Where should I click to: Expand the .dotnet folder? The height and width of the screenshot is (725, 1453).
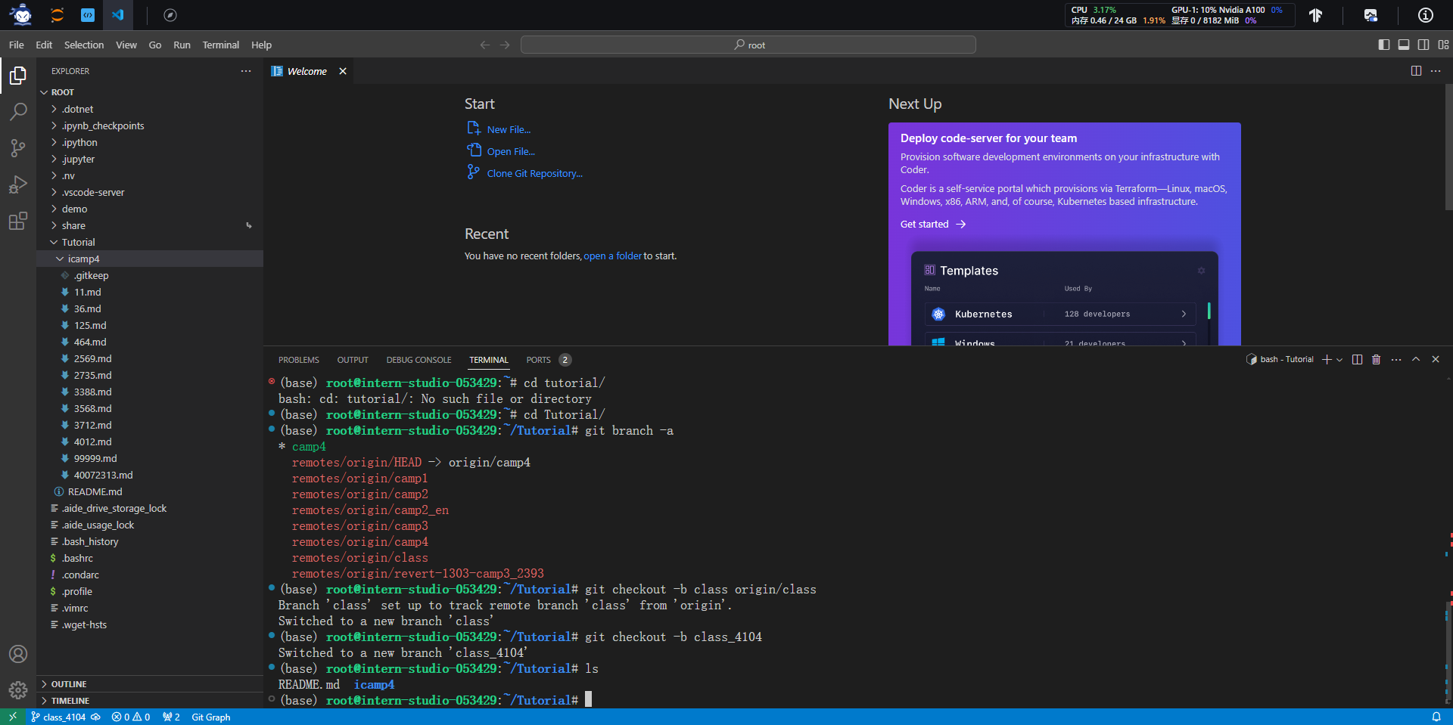tap(150, 109)
